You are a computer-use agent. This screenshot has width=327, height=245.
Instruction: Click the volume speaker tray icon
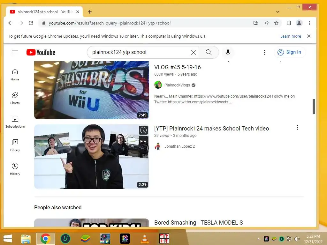pos(297,239)
